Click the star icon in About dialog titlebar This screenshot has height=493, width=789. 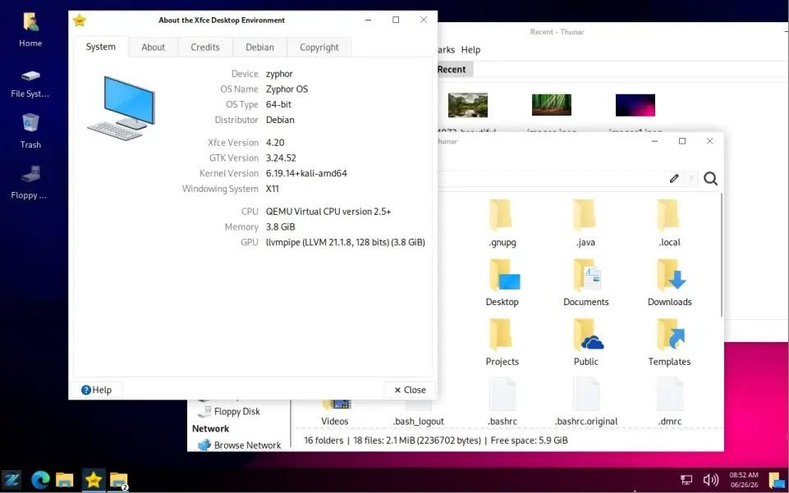80,21
